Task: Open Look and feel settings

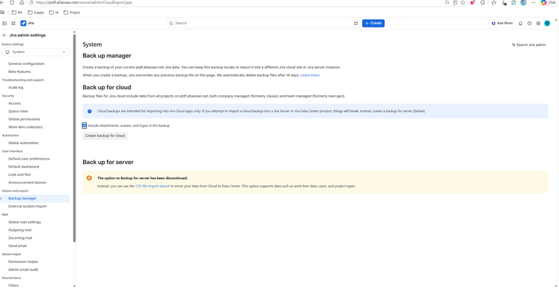Action: coord(20,175)
